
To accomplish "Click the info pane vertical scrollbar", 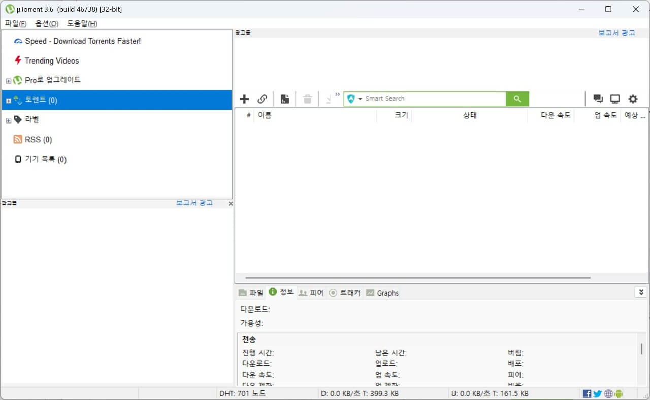I will tap(641, 349).
